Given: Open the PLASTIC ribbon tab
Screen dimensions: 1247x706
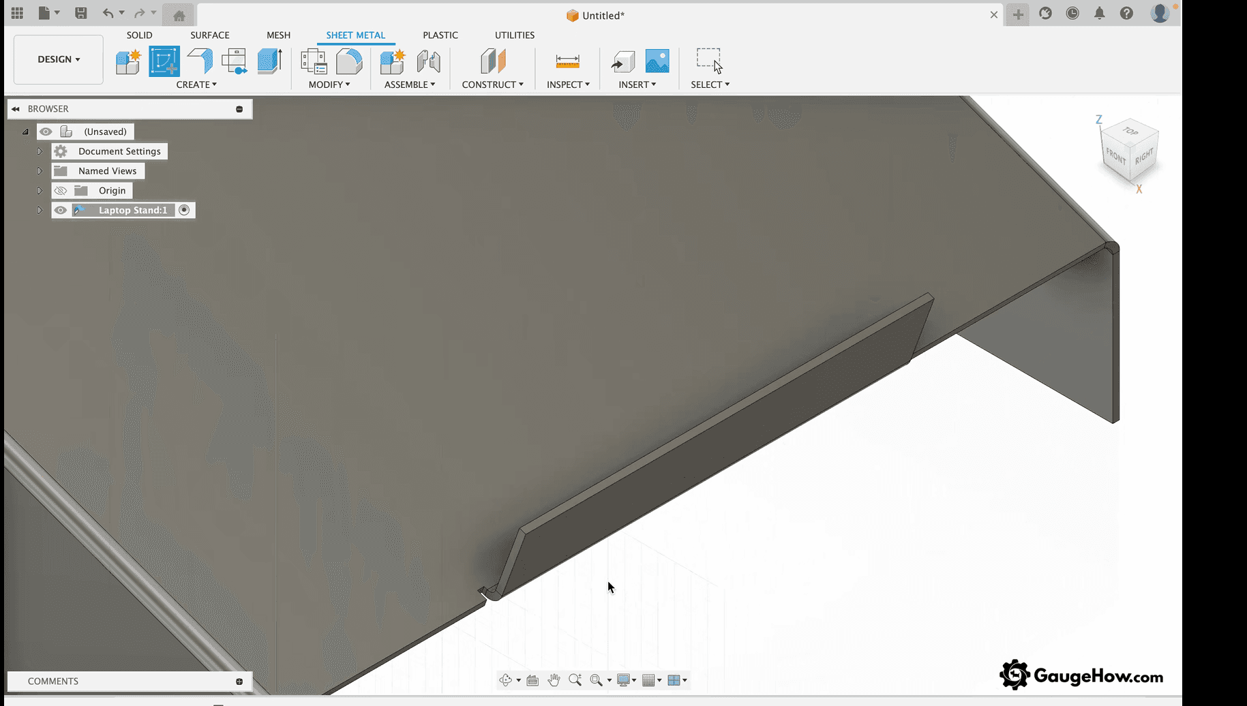Looking at the screenshot, I should 440,35.
